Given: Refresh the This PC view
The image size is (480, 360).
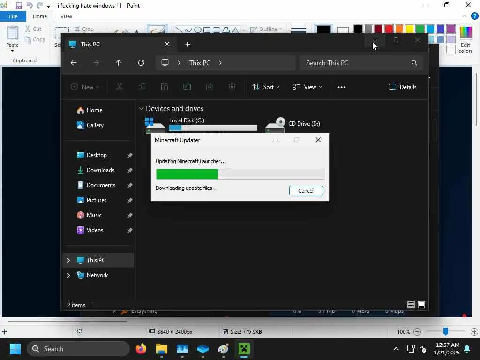Looking at the screenshot, I should click(x=141, y=63).
